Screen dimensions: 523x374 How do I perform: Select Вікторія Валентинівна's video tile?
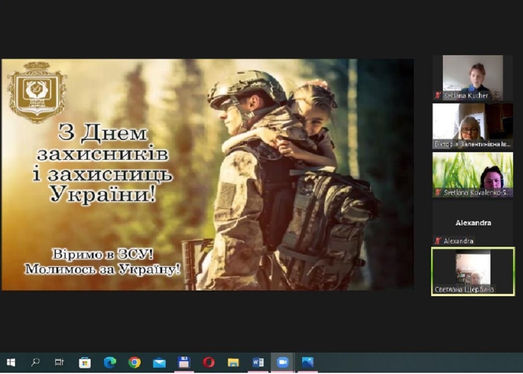point(472,125)
